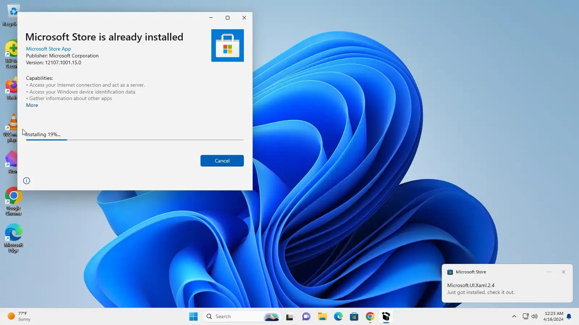Image resolution: width=579 pixels, height=325 pixels.
Task: Select App Installer taskbar icon
Action: (386, 317)
